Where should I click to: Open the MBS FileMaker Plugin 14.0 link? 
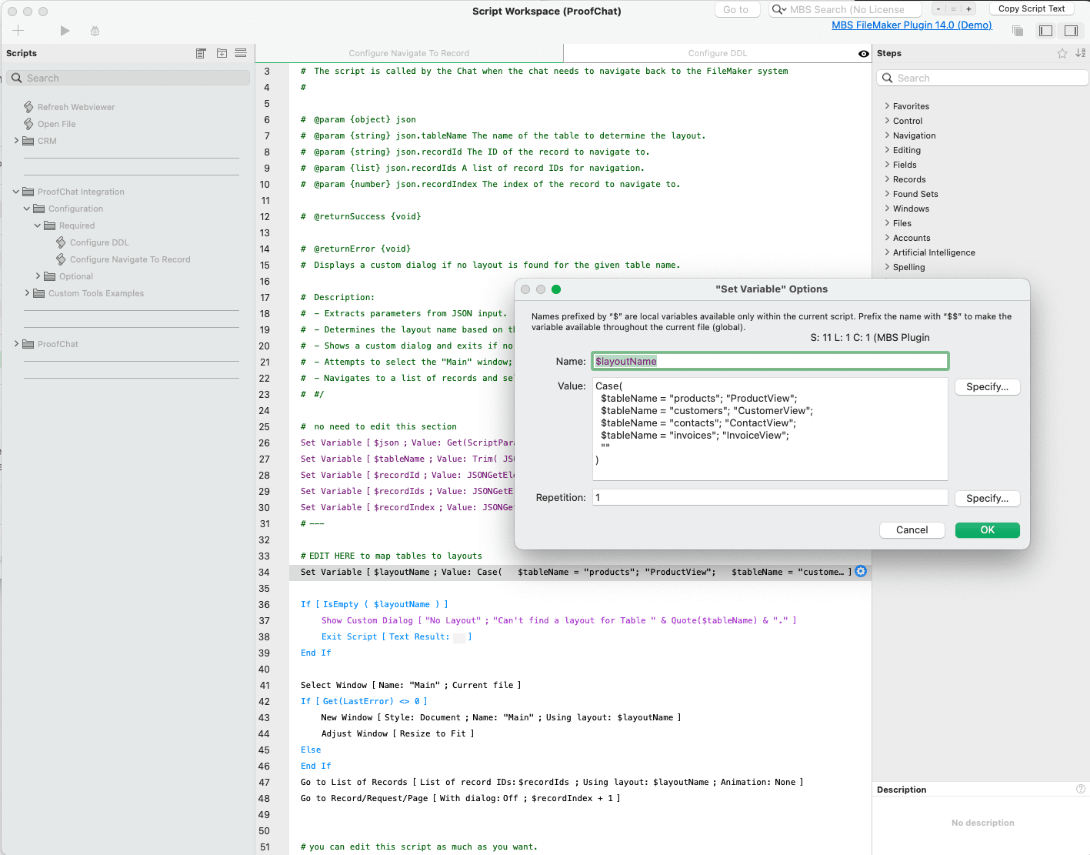911,25
